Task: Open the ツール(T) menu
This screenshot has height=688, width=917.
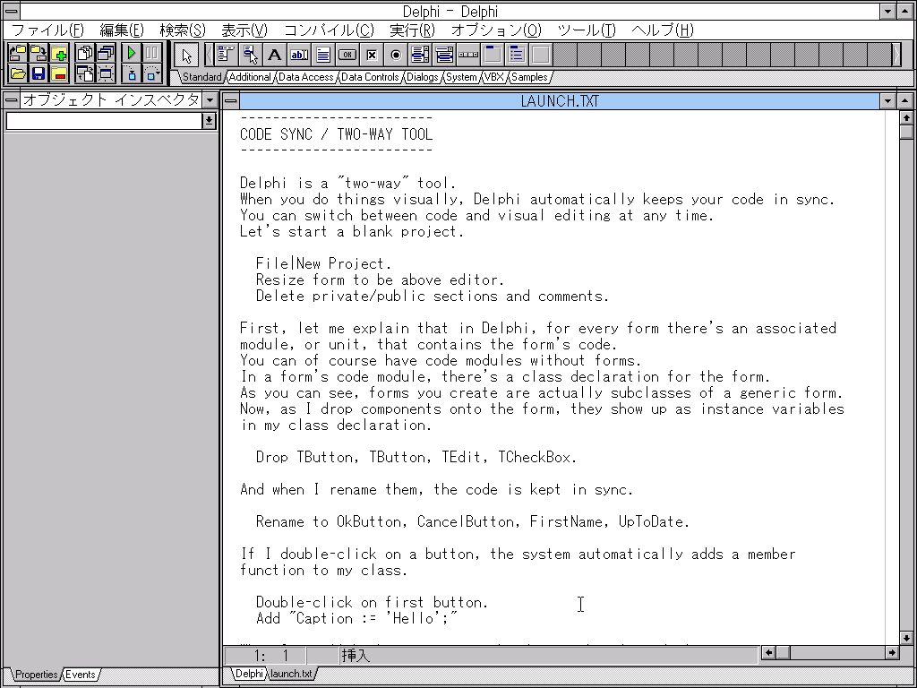Action: click(x=587, y=30)
